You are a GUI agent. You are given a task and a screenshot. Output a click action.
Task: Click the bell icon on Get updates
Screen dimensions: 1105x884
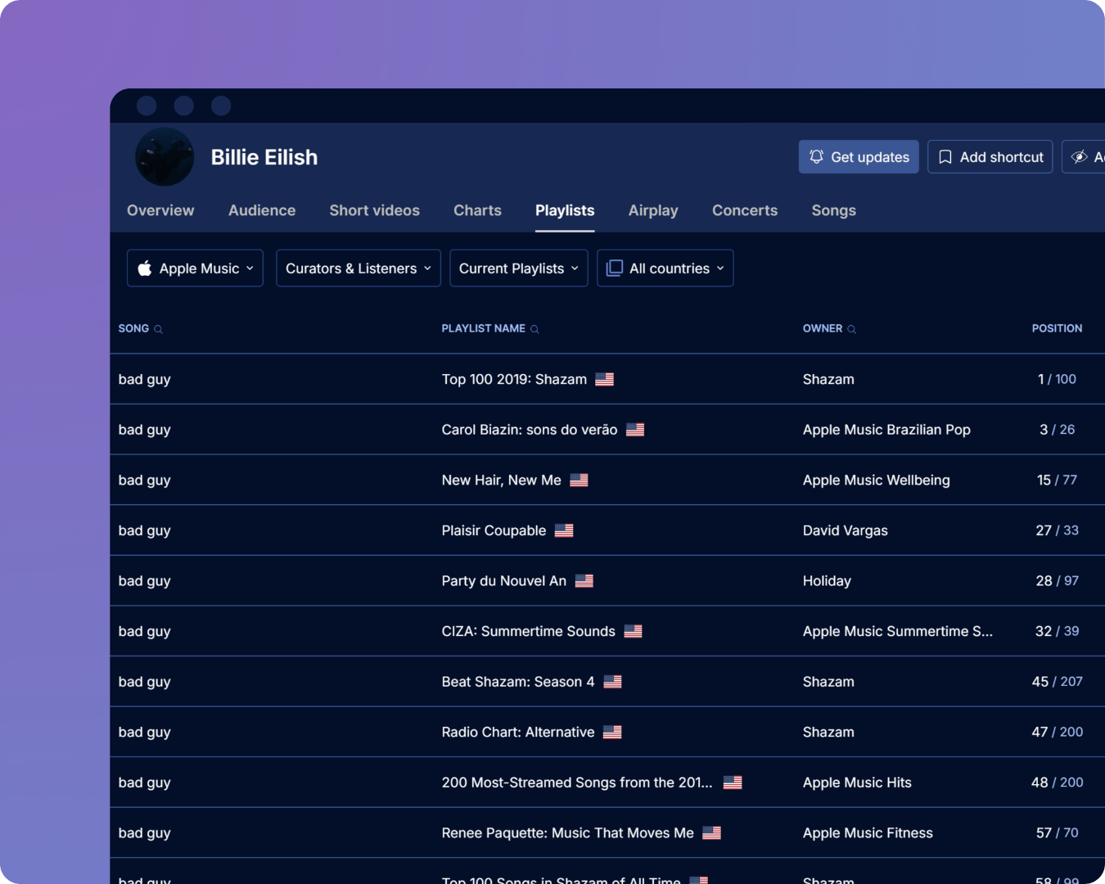point(816,156)
